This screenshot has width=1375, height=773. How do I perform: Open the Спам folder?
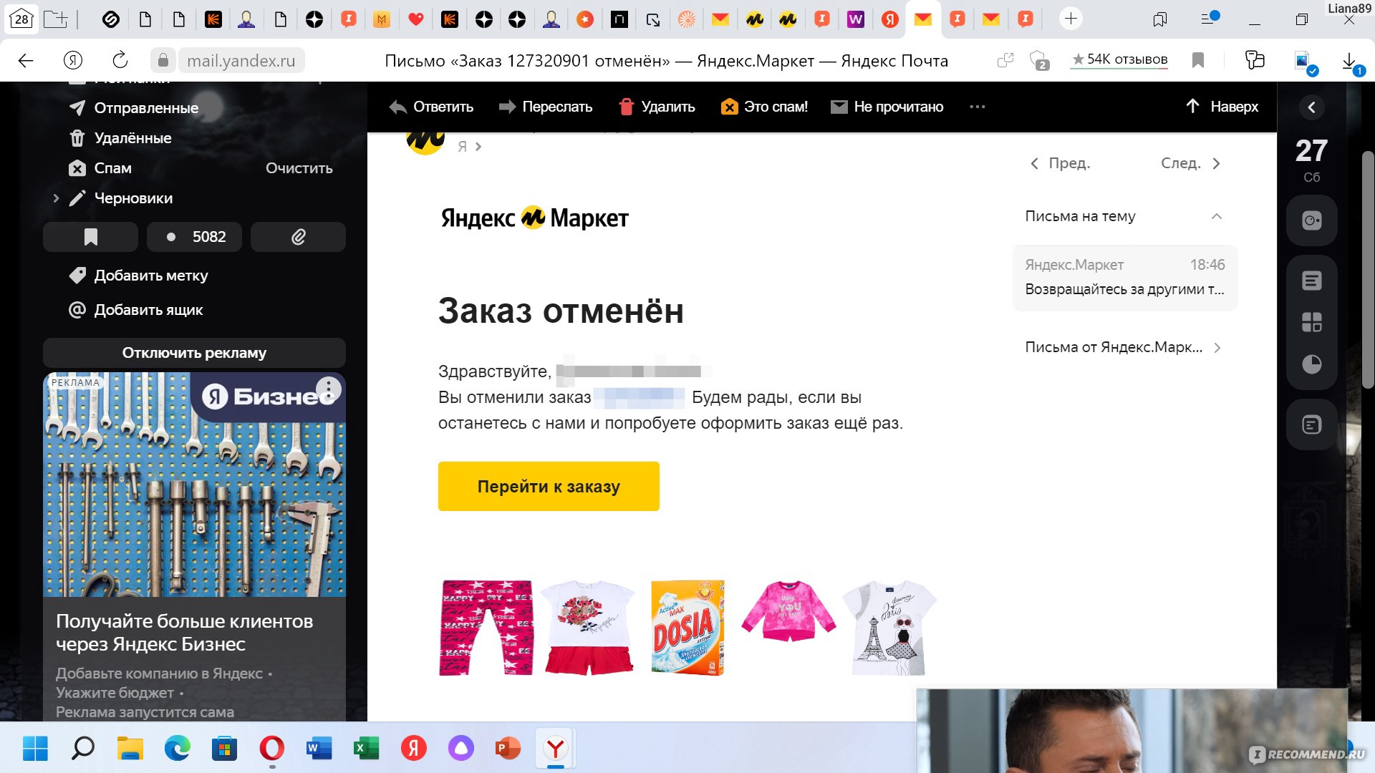tap(112, 168)
